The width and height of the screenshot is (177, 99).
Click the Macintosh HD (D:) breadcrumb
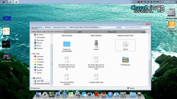(x=60, y=28)
